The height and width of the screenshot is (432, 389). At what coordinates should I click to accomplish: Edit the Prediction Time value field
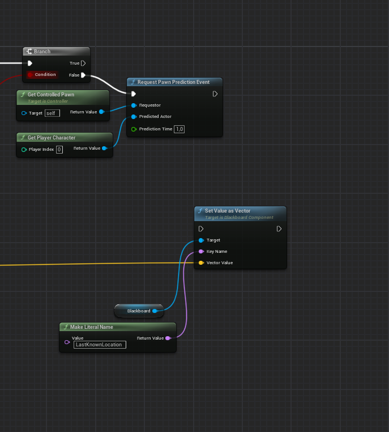pos(179,129)
